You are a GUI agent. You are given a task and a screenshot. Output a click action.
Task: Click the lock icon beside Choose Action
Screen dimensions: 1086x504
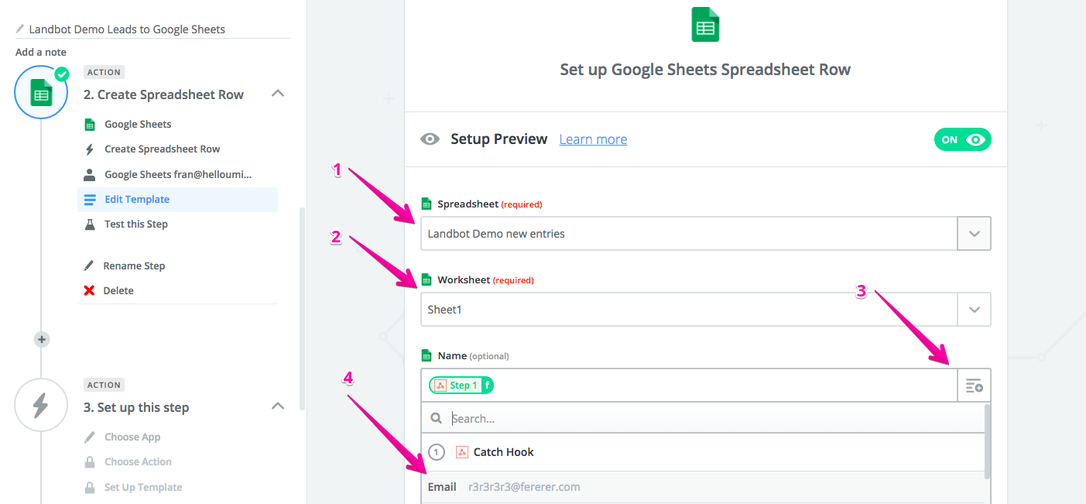(90, 462)
